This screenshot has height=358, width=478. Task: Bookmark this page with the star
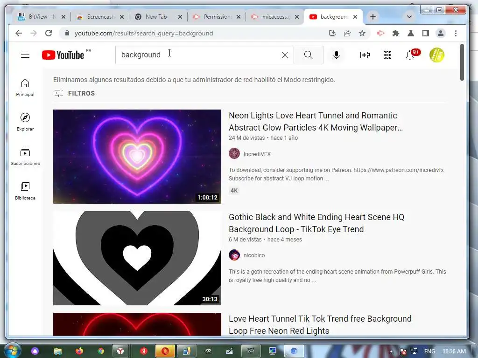(362, 33)
